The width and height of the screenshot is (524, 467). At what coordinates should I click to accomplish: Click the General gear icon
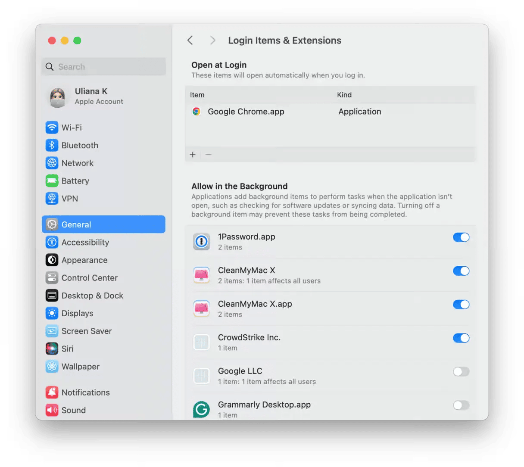(x=52, y=224)
